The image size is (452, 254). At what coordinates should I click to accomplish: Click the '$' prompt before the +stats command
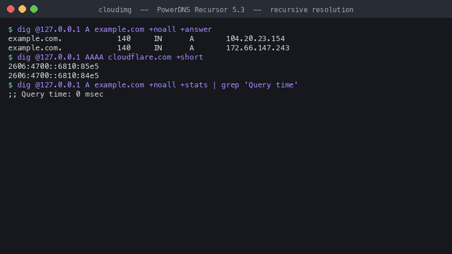[x=10, y=85]
